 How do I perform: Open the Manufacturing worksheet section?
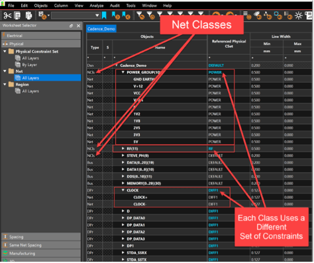tap(41, 253)
